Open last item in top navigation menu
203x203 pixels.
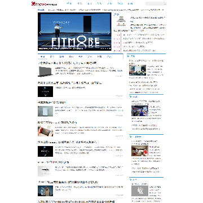(130, 3)
